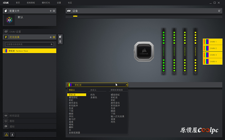Image resolution: width=225 pixels, height=140 pixels.
Task: Go to the 首页 menu
Action: click(18, 3)
